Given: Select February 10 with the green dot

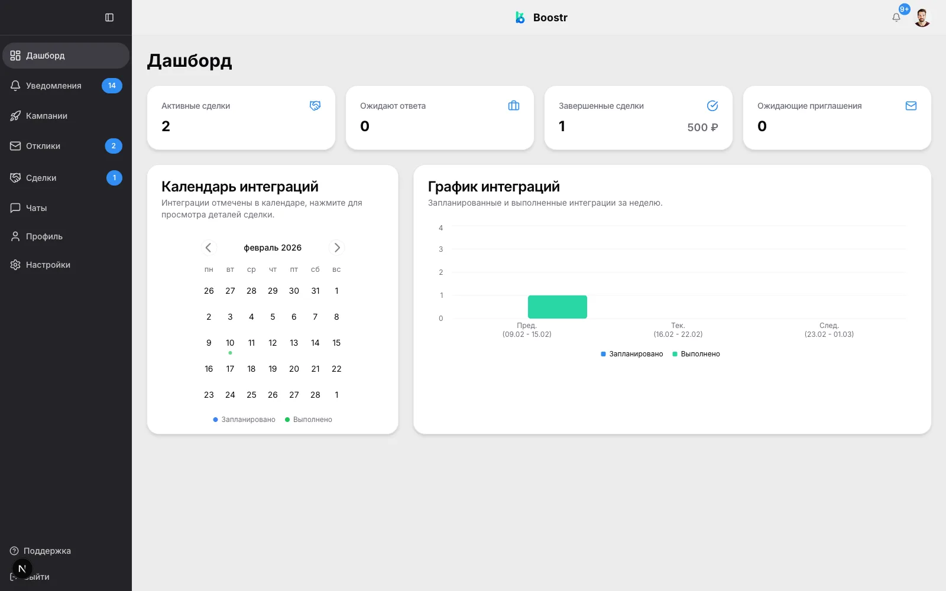Looking at the screenshot, I should coord(230,343).
